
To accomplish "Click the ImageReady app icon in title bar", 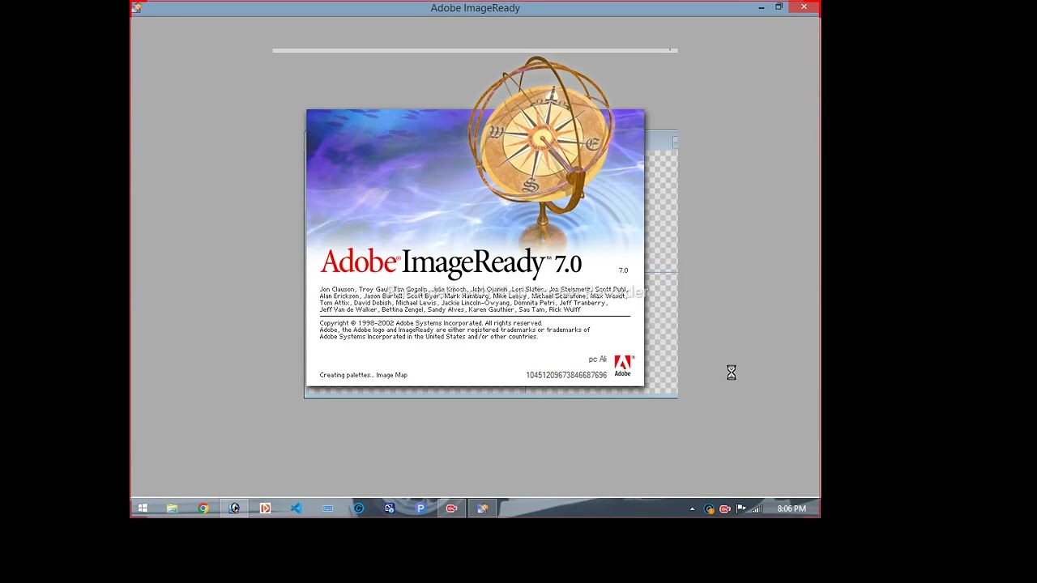I will [137, 8].
